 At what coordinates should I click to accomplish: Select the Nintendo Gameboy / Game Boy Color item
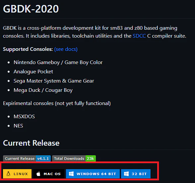(x=58, y=62)
